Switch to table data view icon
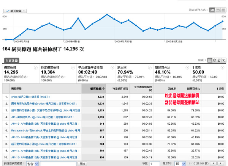The image size is (228, 166). click(x=210, y=60)
